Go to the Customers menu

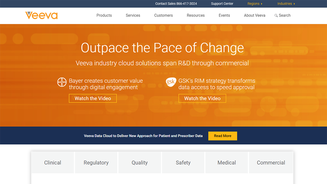(x=163, y=16)
